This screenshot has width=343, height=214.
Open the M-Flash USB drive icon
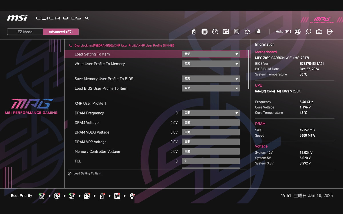194,32
